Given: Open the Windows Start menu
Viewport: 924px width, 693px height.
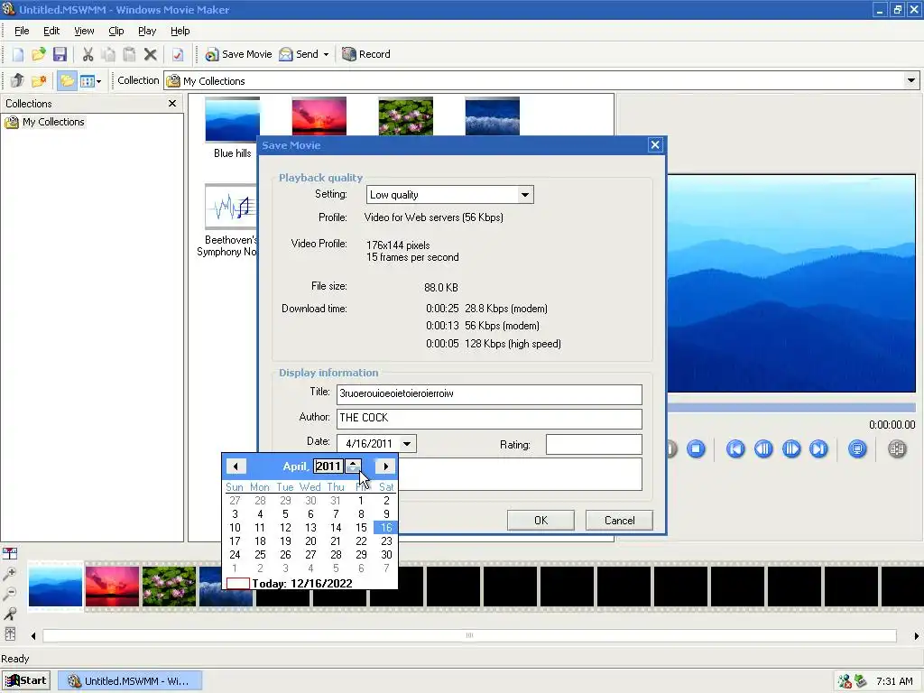Looking at the screenshot, I should [26, 680].
